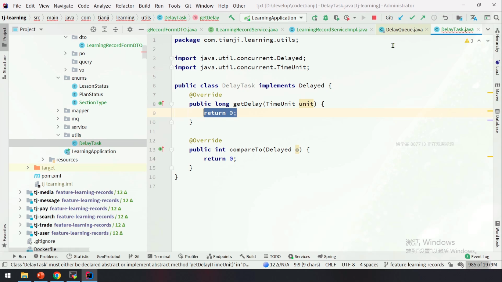502x282 pixels.
Task: Click the Build Project hammer icon
Action: tap(232, 18)
